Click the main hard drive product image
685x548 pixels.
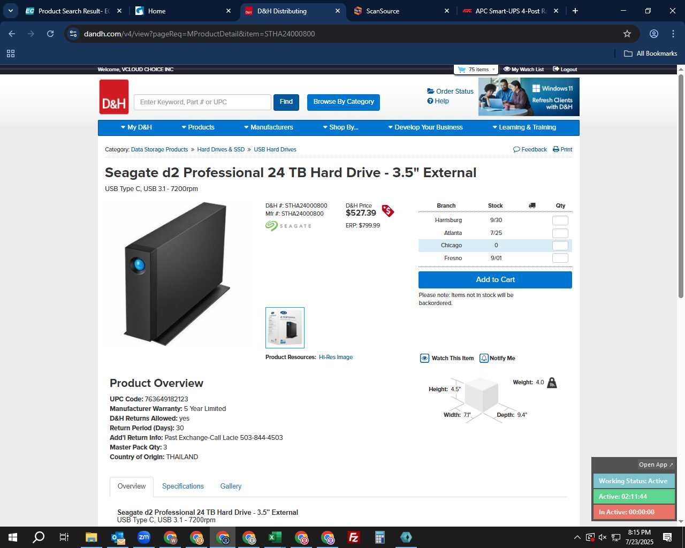pos(177,273)
